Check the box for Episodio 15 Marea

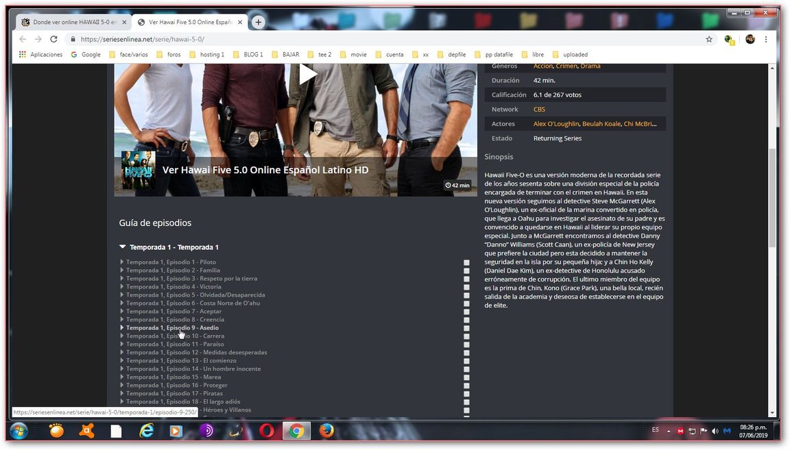[x=466, y=377]
